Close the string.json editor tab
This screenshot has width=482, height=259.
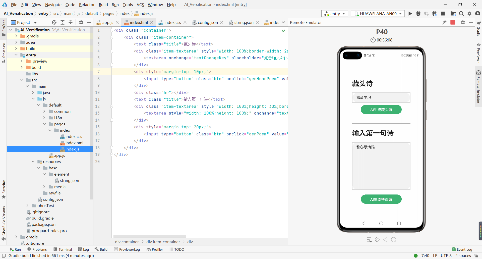pos(257,22)
